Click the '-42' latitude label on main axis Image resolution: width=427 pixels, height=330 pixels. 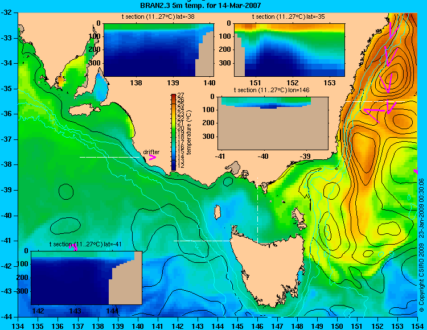coord(6,266)
